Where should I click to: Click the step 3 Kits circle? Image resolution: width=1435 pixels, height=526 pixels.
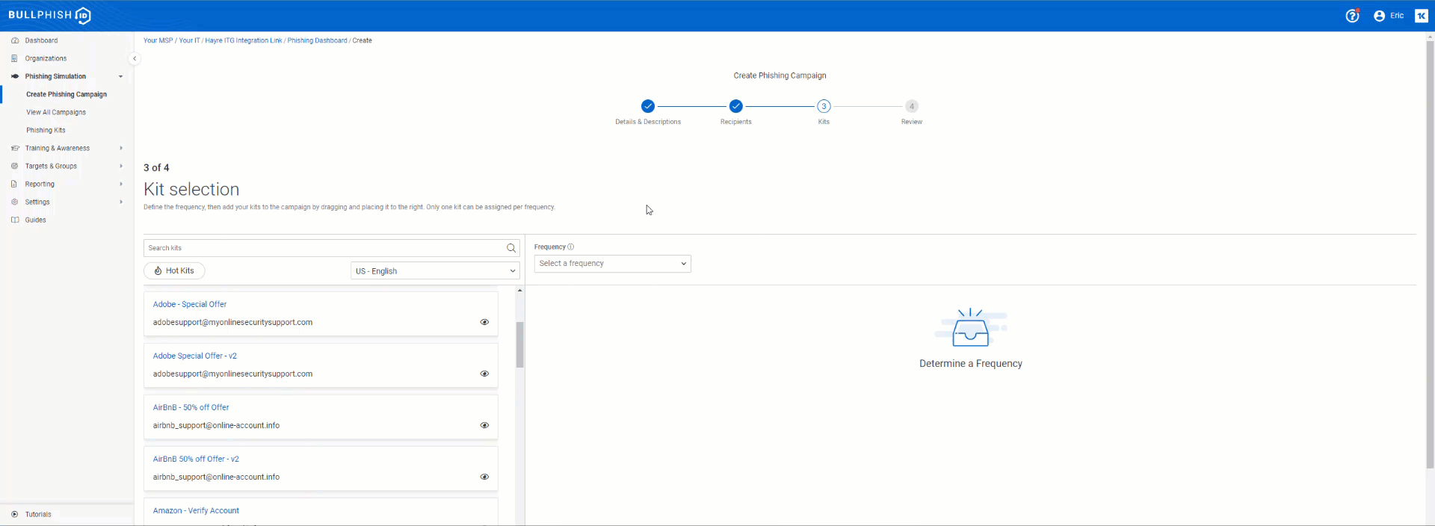coord(824,106)
